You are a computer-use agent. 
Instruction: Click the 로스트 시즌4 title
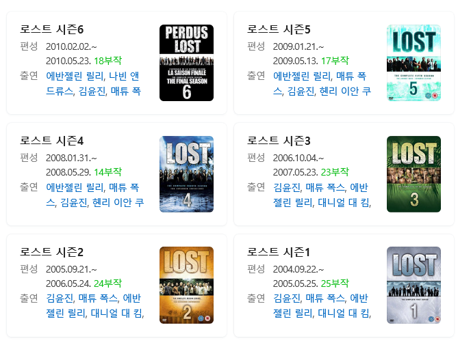[x=52, y=141]
